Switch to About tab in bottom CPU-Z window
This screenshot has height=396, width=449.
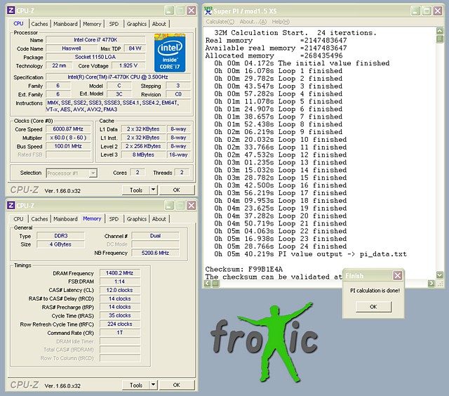159,218
